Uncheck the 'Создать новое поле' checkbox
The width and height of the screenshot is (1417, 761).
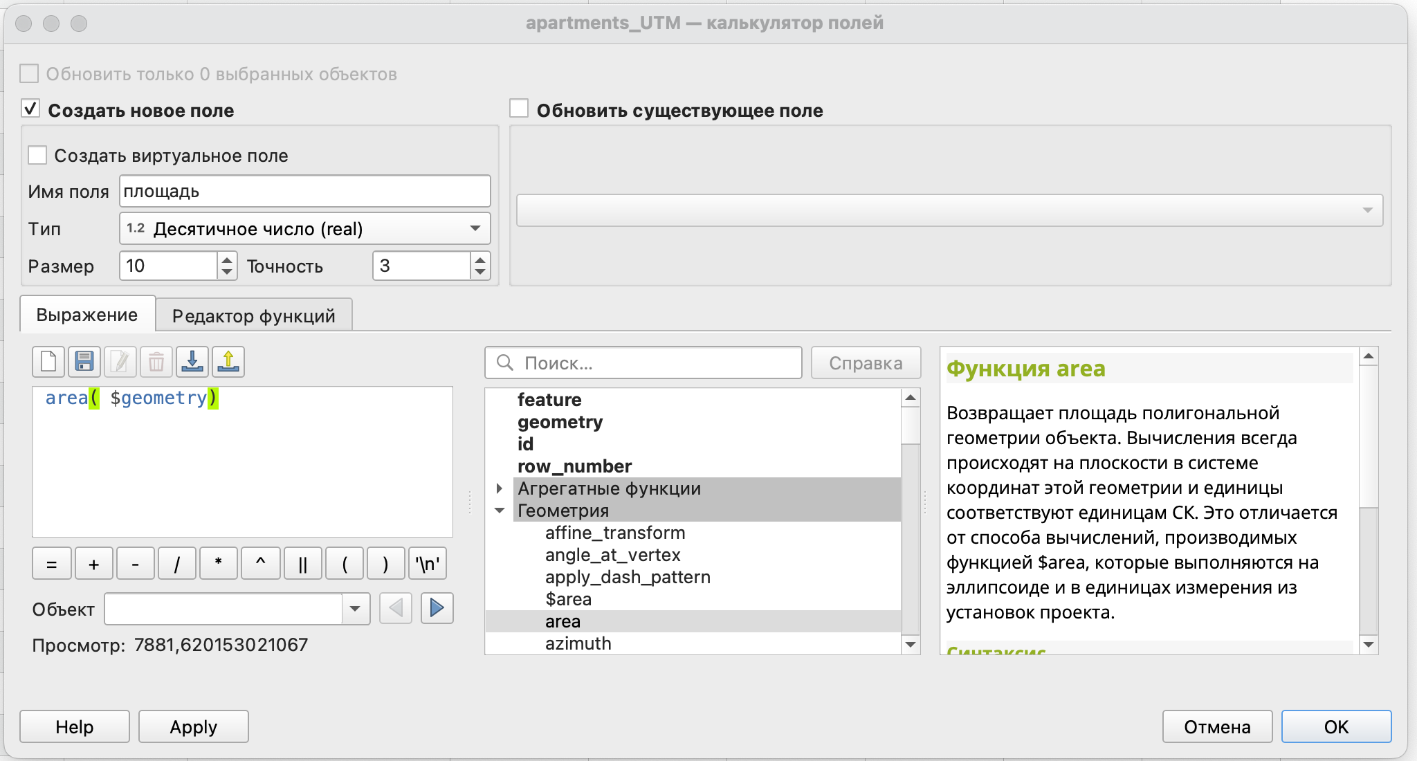(30, 109)
